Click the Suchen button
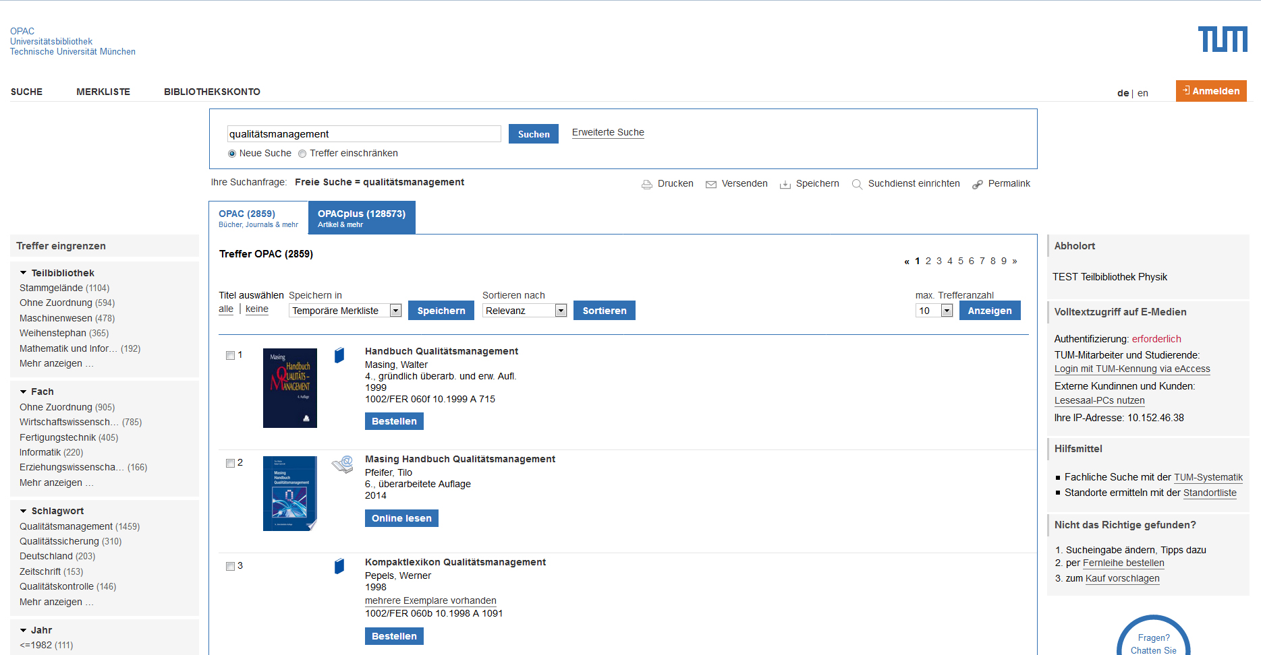The width and height of the screenshot is (1261, 655). pyautogui.click(x=534, y=134)
